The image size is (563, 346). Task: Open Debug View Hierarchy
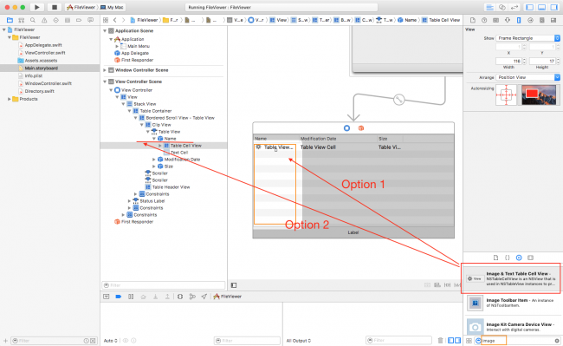(x=180, y=297)
